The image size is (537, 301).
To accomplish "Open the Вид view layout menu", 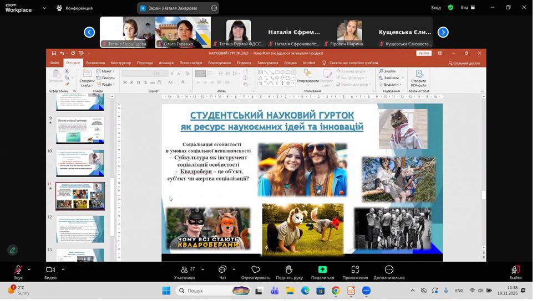I will click(x=468, y=8).
